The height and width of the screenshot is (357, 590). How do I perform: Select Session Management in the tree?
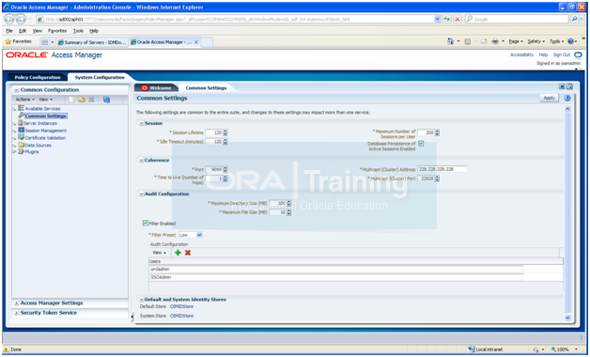pyautogui.click(x=45, y=131)
